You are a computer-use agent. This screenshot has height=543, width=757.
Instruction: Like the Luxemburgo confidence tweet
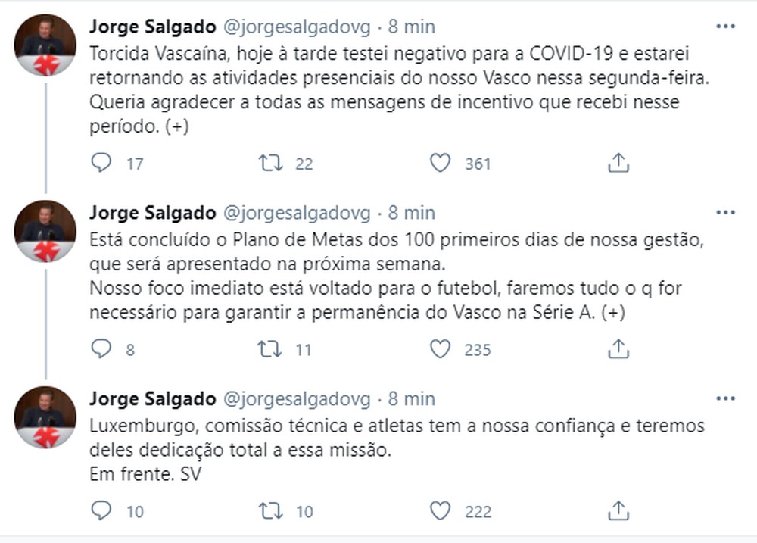tap(440, 511)
